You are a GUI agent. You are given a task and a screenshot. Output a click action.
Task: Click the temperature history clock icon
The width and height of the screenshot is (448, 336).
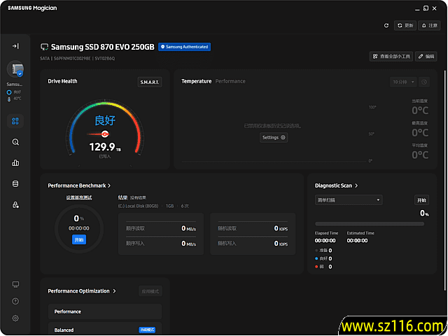(x=424, y=82)
